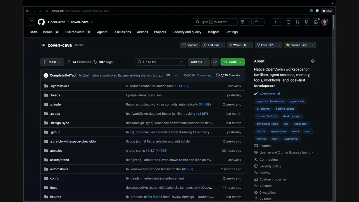
Task: Open the Projects tab
Action: 160,32
